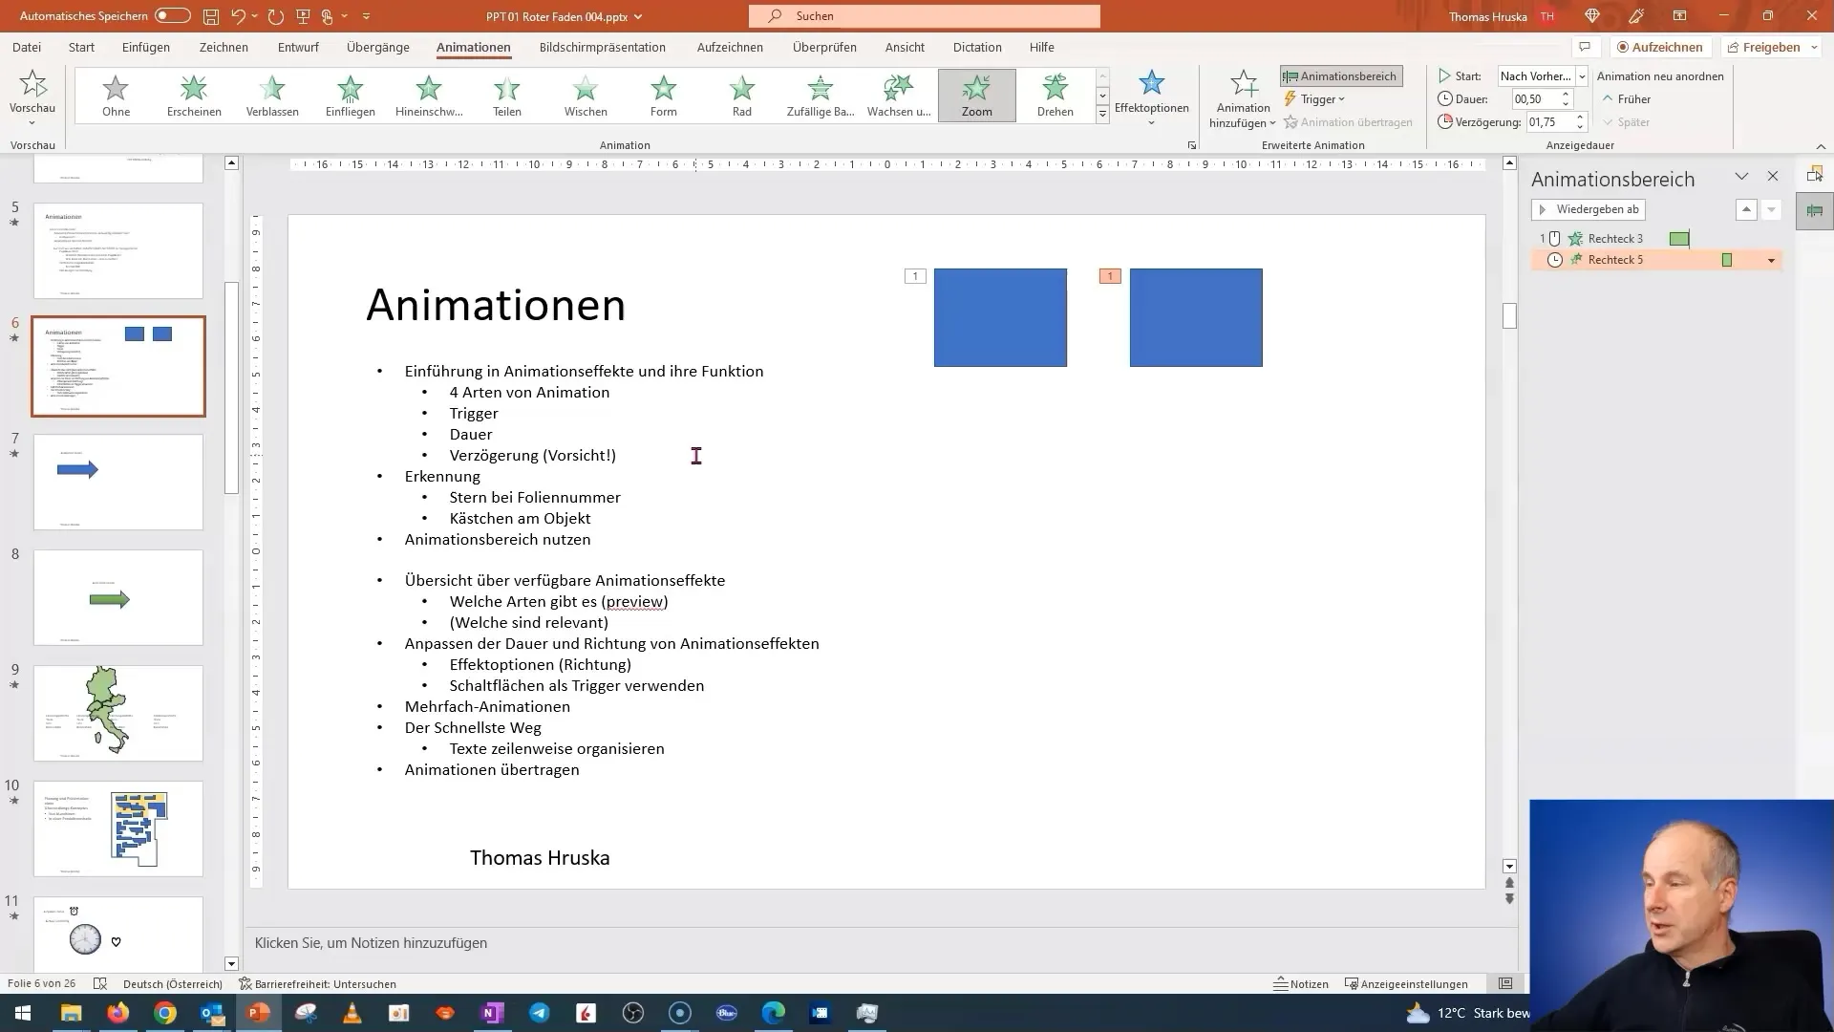Select the Wischen animation effect icon
This screenshot has width=1834, height=1032.
[586, 95]
